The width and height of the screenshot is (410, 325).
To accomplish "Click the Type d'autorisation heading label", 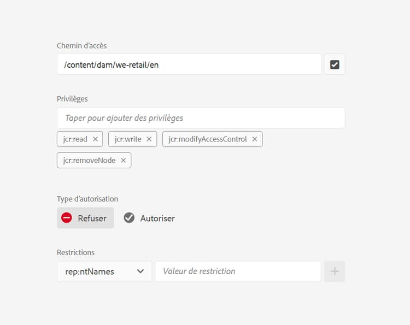I will [87, 199].
